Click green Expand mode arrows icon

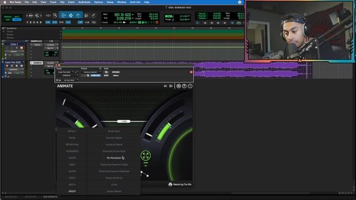(x=146, y=156)
